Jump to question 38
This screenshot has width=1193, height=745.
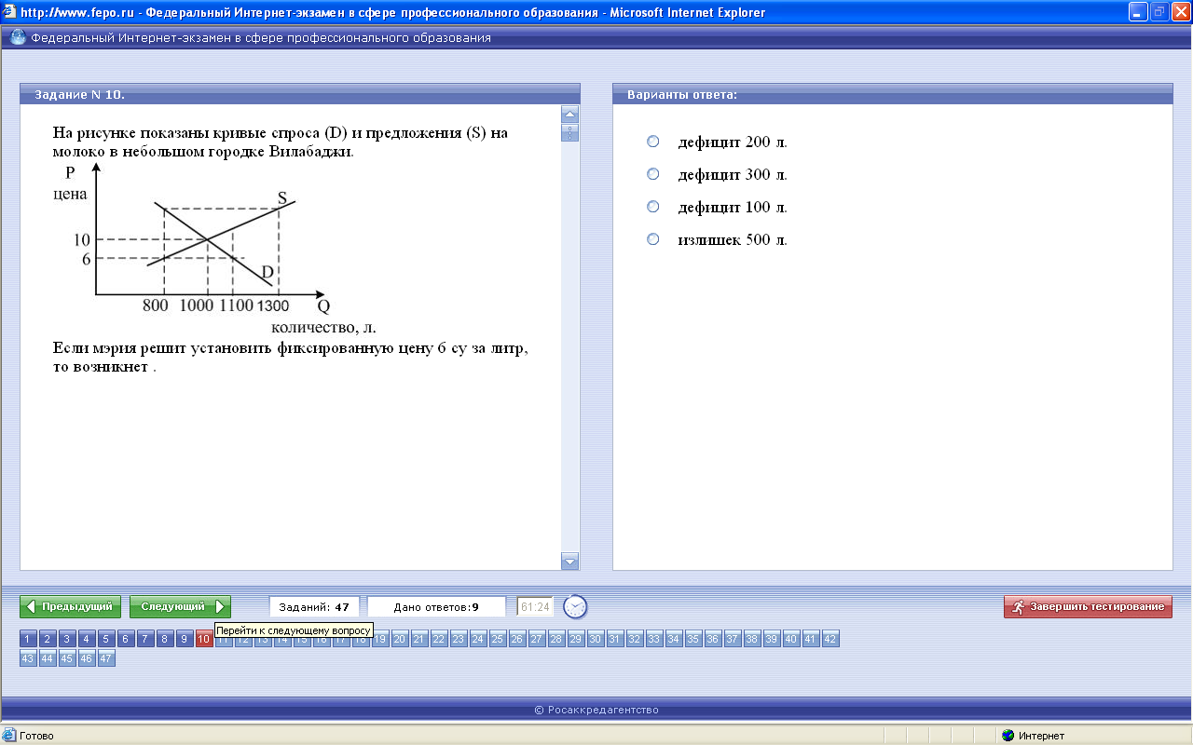click(752, 639)
